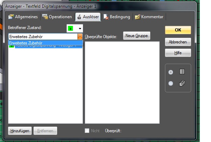Click the stacked pages view icon

(x=182, y=83)
